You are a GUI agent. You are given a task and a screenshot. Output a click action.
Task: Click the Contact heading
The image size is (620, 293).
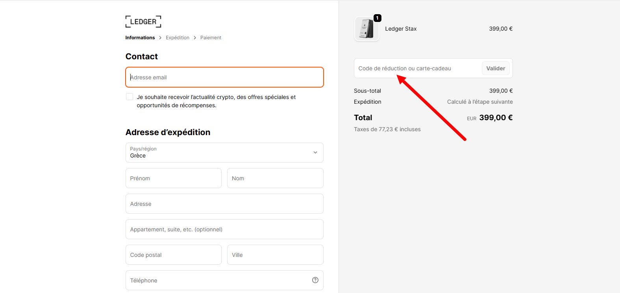point(142,57)
